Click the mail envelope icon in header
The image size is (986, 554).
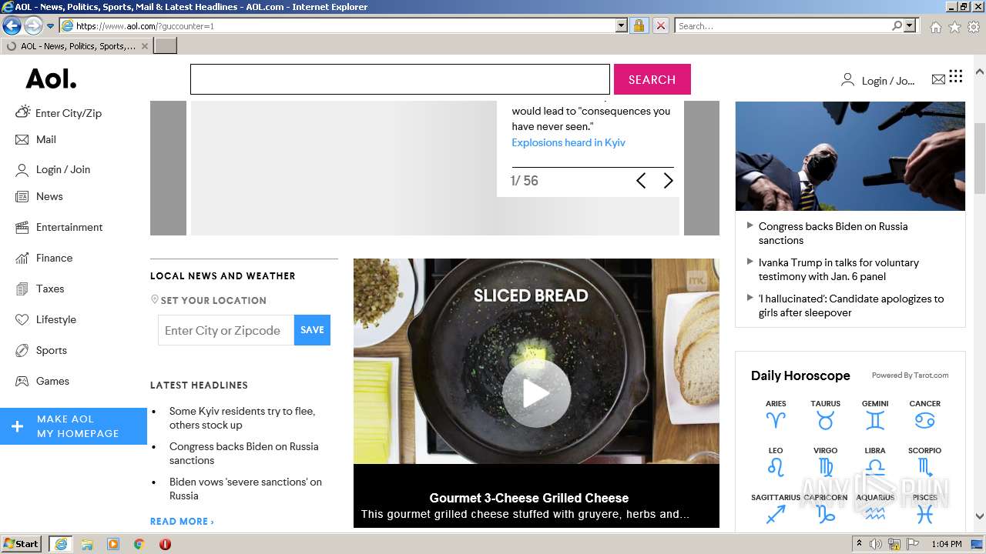pos(938,79)
